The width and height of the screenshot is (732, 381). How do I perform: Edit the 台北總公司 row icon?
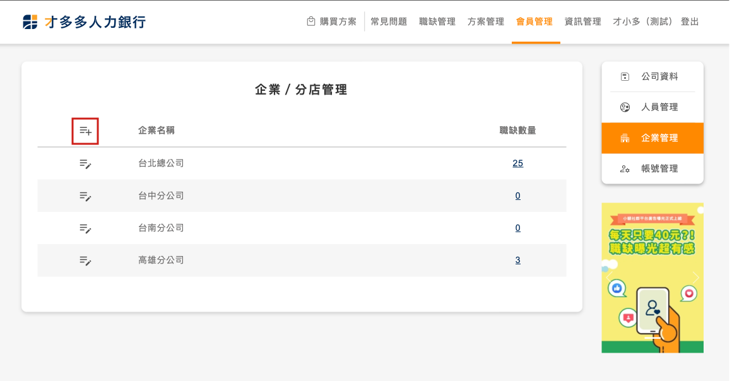coord(85,163)
